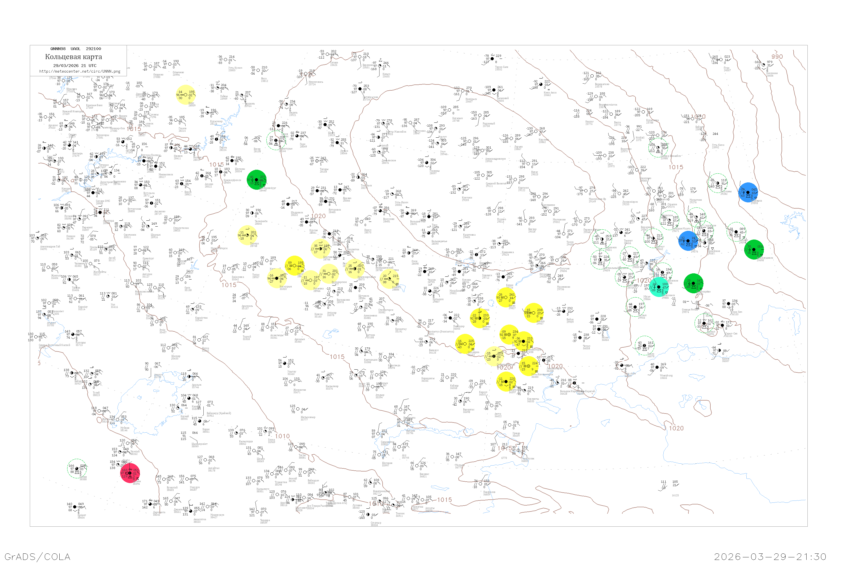
Task: Click the blue Червянка station circle
Action: pyautogui.click(x=748, y=193)
